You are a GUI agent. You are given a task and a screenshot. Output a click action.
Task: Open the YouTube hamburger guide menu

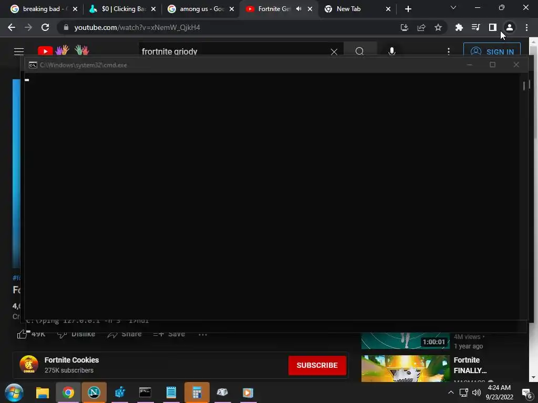[19, 51]
